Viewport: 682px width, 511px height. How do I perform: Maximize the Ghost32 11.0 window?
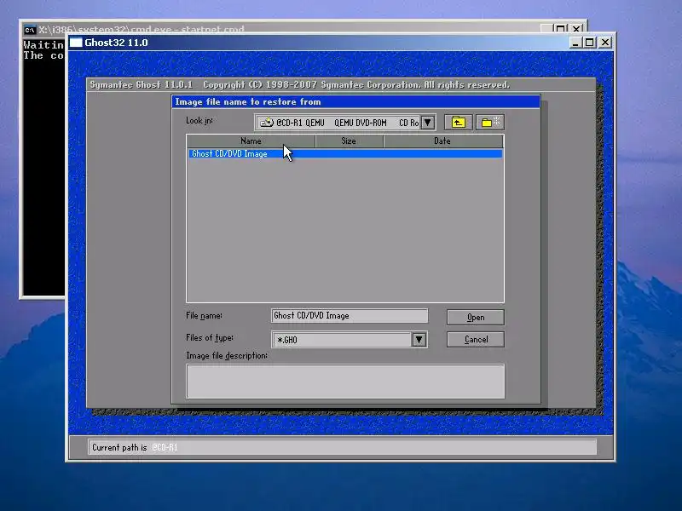click(589, 43)
